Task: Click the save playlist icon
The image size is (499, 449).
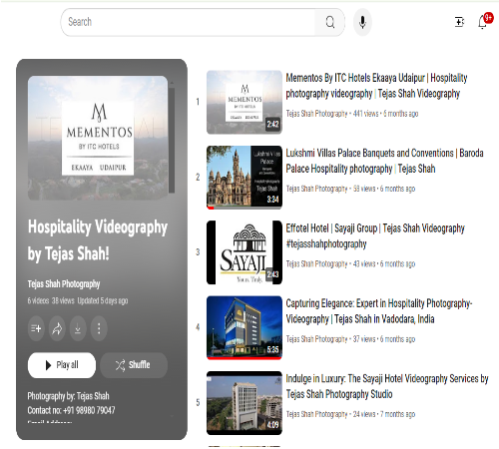Action: point(36,328)
